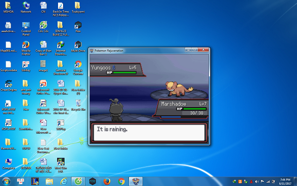This screenshot has height=186, width=297.
Task: Open the Windows Start menu
Action: click(6, 181)
